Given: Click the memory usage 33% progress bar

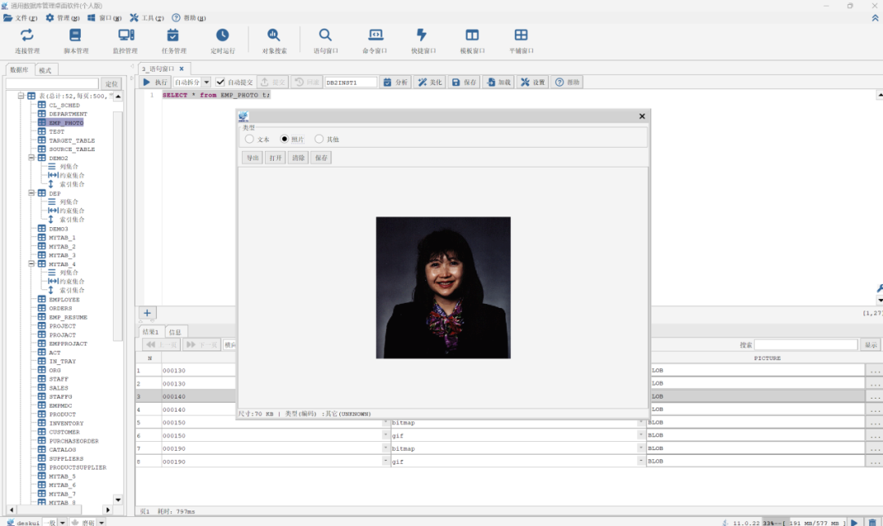Looking at the screenshot, I should 805,523.
